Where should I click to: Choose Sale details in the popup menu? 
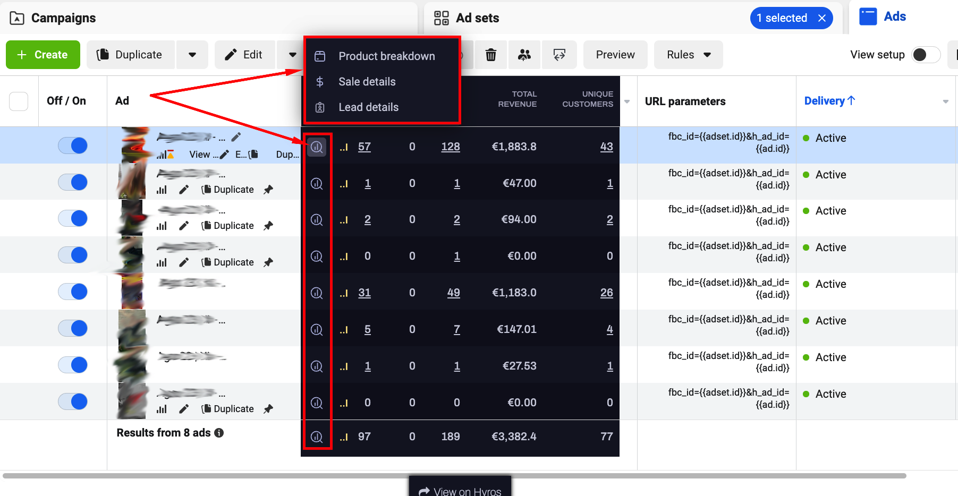coord(367,82)
